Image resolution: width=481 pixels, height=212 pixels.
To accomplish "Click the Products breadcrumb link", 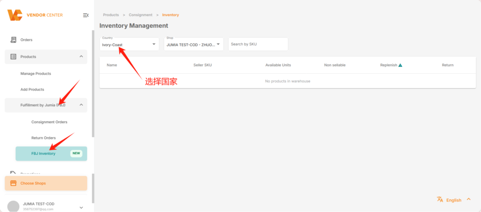I will (111, 15).
